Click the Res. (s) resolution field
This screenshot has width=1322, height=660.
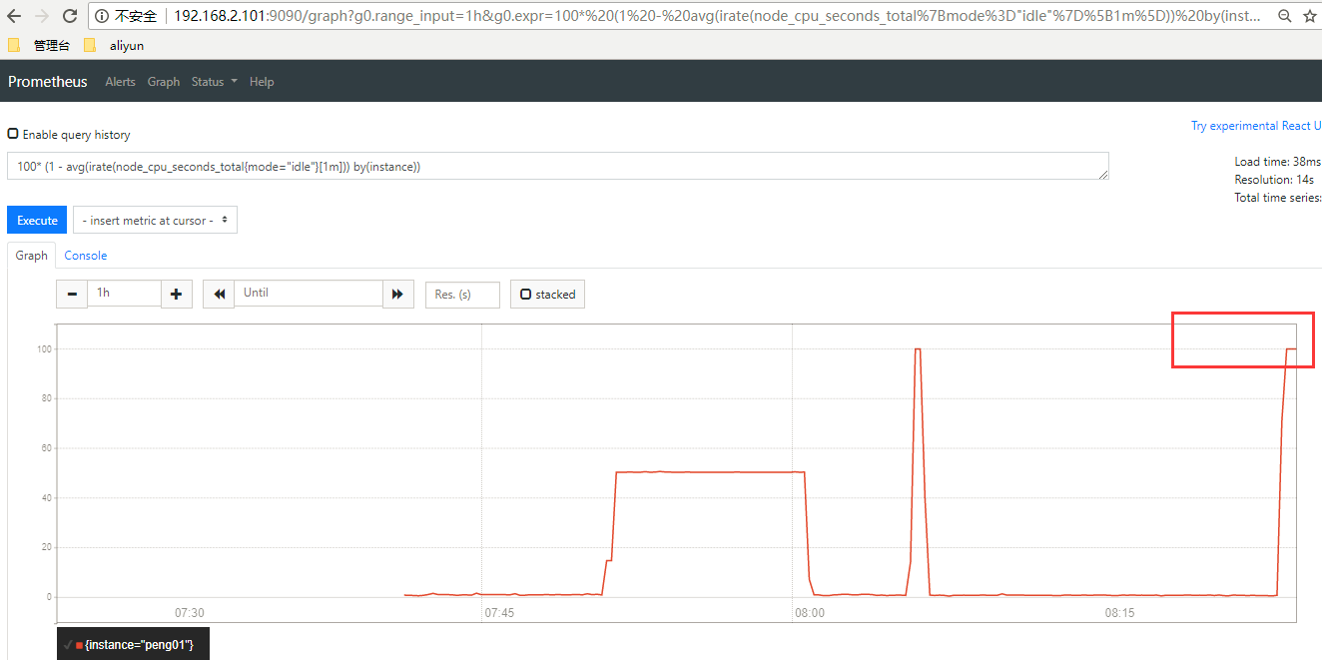(x=462, y=295)
